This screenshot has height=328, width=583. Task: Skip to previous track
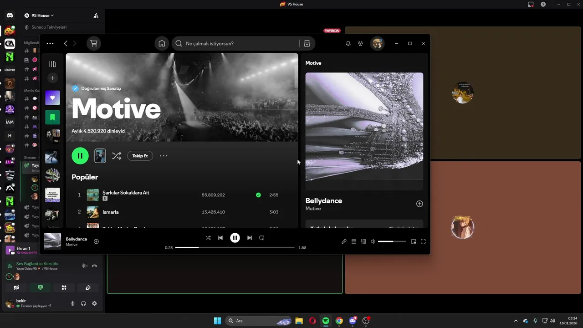[x=220, y=238]
